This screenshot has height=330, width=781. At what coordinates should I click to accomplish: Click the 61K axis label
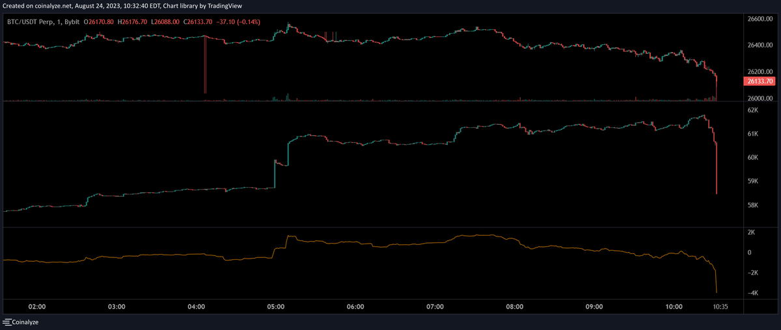[752, 134]
